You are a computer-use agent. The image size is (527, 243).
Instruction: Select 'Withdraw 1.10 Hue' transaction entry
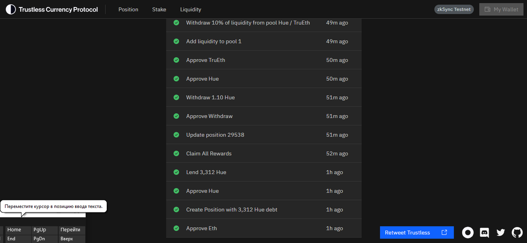264,97
